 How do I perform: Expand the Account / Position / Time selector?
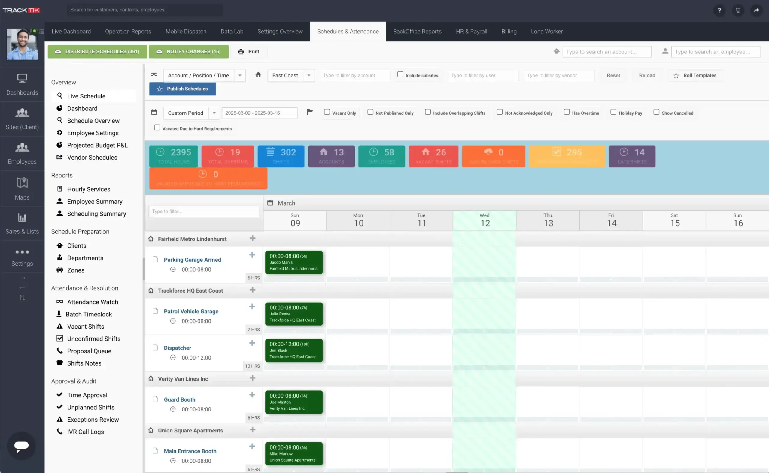coord(240,75)
